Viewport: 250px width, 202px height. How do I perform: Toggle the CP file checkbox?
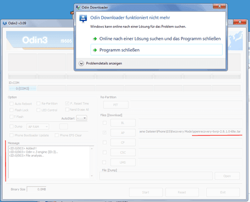104,142
